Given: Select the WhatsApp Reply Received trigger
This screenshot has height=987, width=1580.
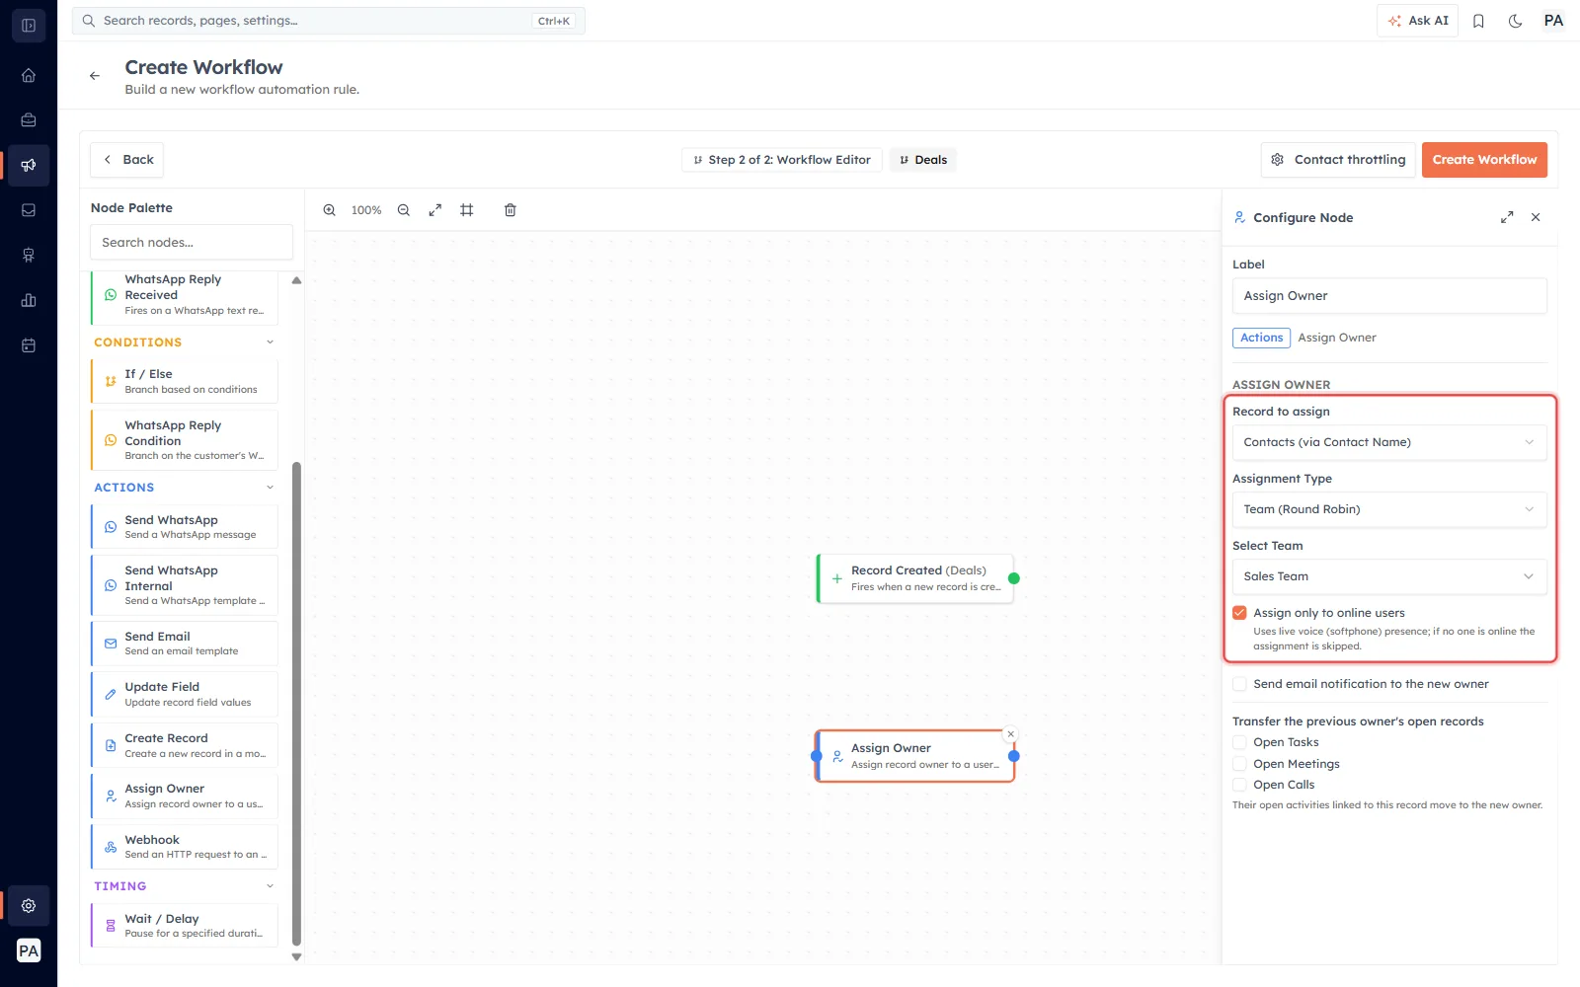Looking at the screenshot, I should pos(185,297).
